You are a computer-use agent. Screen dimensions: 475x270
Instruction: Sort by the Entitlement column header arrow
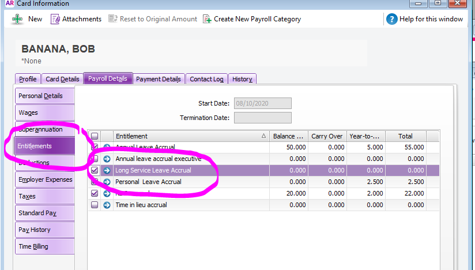(263, 136)
